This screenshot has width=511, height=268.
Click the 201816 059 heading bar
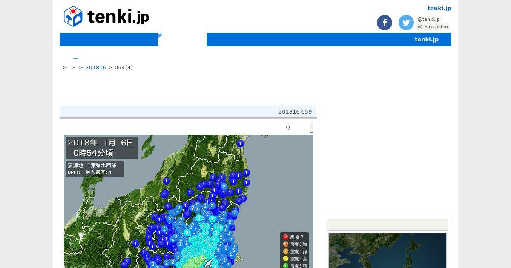188,111
